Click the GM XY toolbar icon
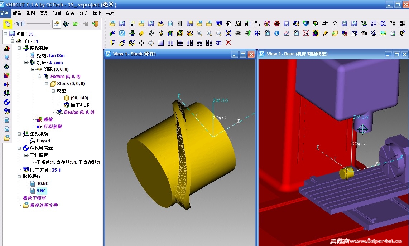 pos(373,24)
